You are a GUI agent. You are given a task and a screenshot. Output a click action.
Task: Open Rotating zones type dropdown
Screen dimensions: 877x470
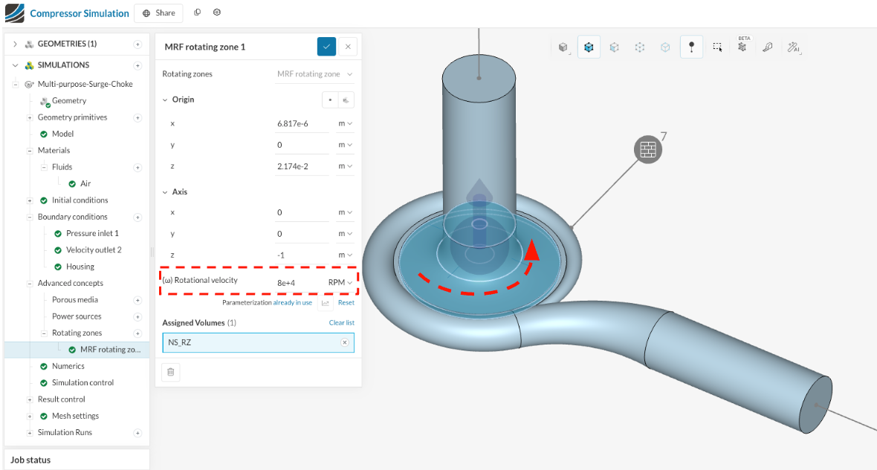pyautogui.click(x=315, y=74)
